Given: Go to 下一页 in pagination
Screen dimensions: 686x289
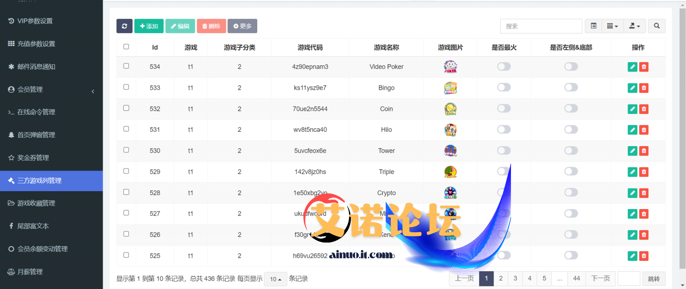Looking at the screenshot, I should (600, 278).
